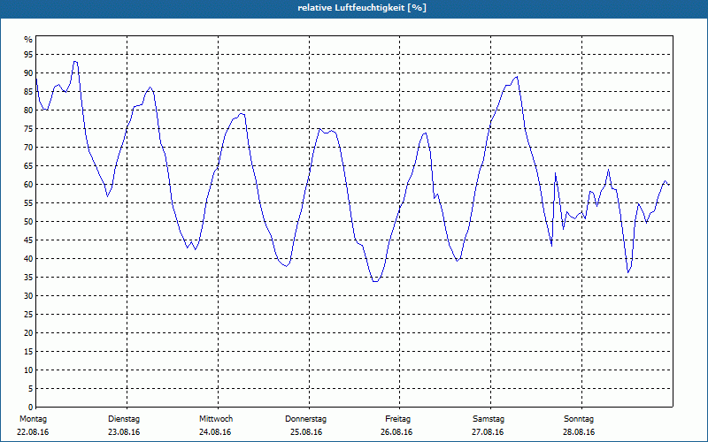Click the y-axis value '5'
Viewport: 708px width, 442px height.
(31, 389)
